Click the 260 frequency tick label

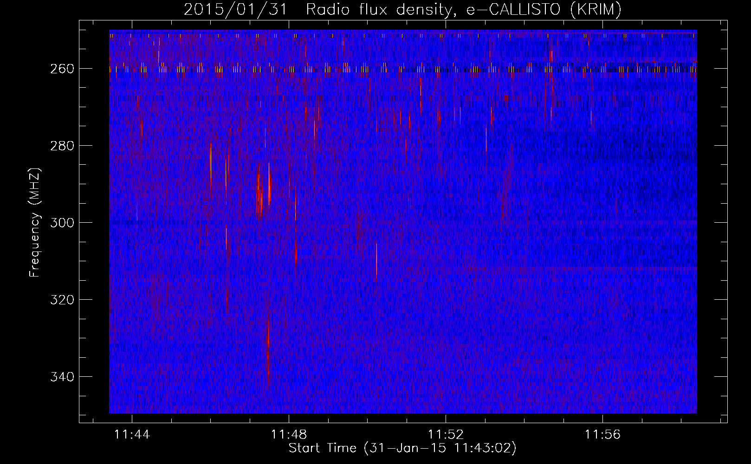[62, 69]
